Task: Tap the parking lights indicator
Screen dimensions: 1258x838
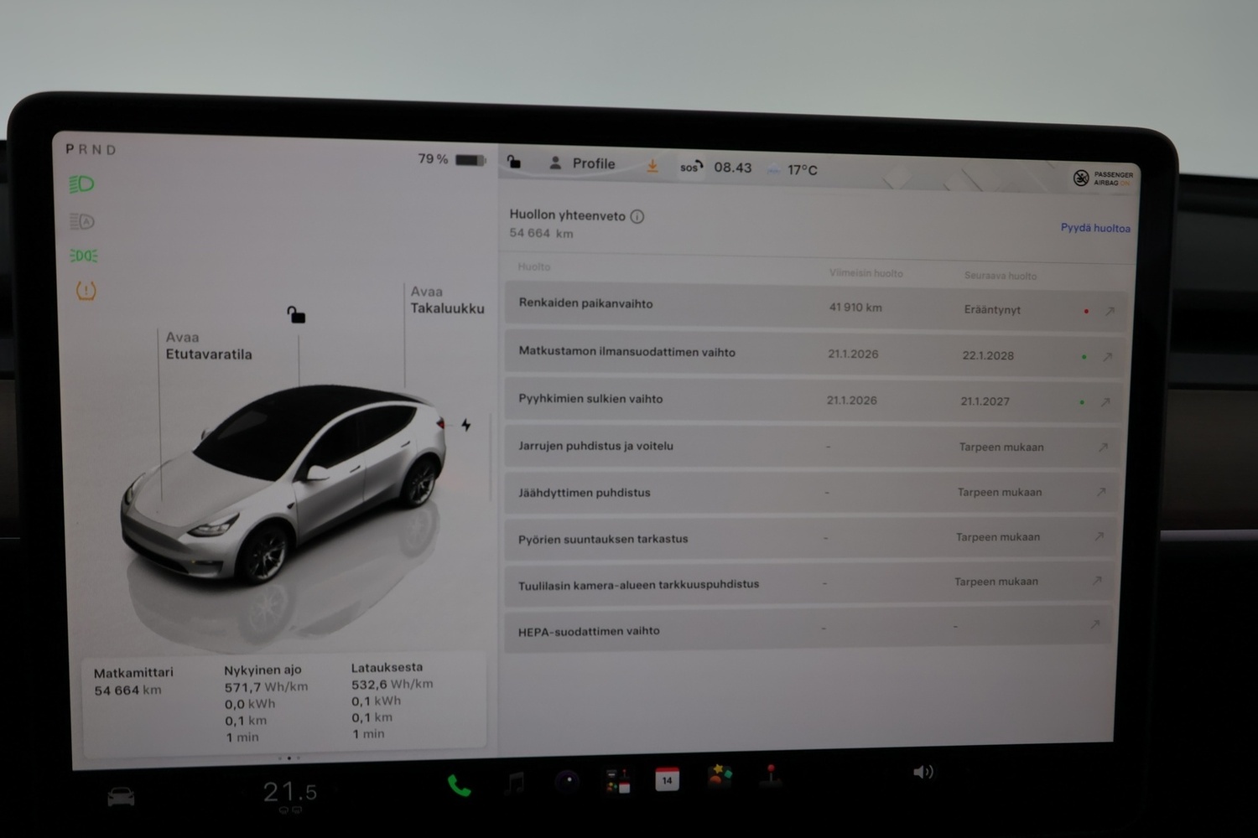Action: coord(83,256)
